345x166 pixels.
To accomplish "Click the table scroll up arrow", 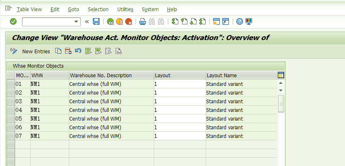I will (281, 83).
